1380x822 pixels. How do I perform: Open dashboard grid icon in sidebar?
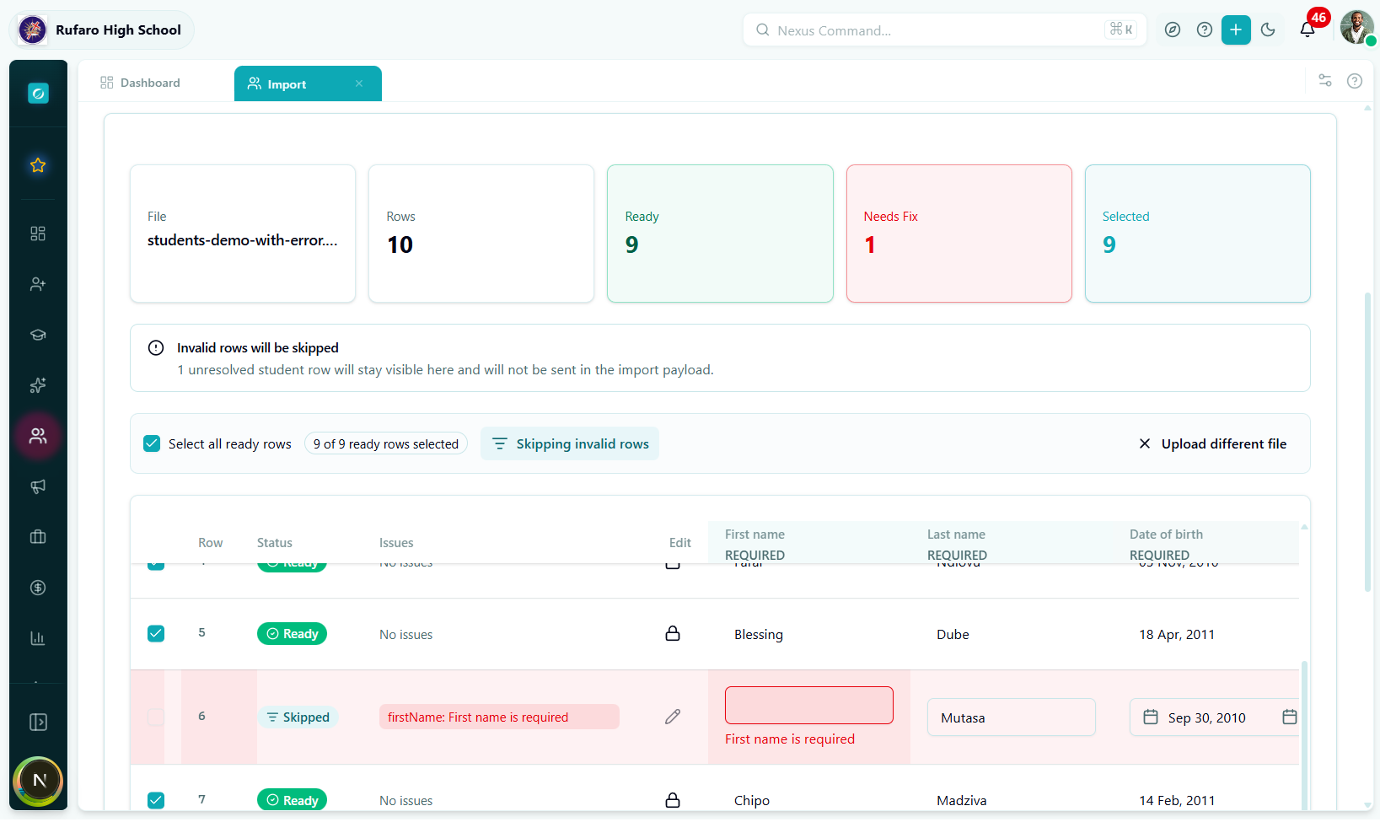pos(38,234)
